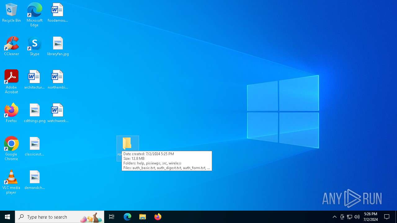
Task: Select the northernbi... Word document
Action: 58,80
